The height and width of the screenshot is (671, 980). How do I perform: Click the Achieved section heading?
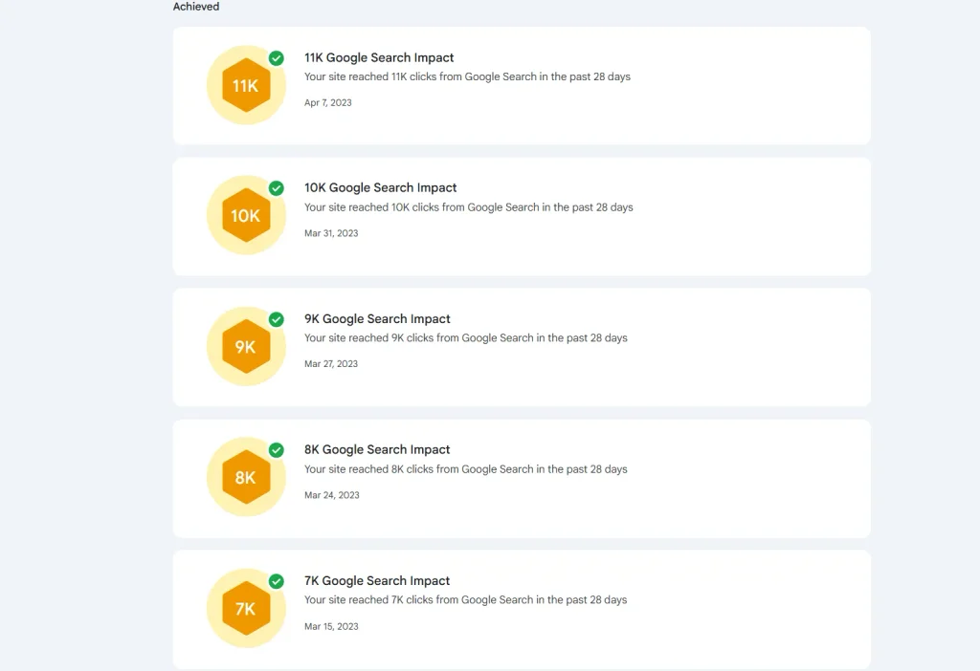[x=196, y=7]
